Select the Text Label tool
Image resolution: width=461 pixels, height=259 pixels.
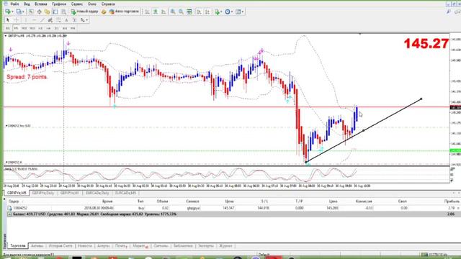[75, 20]
